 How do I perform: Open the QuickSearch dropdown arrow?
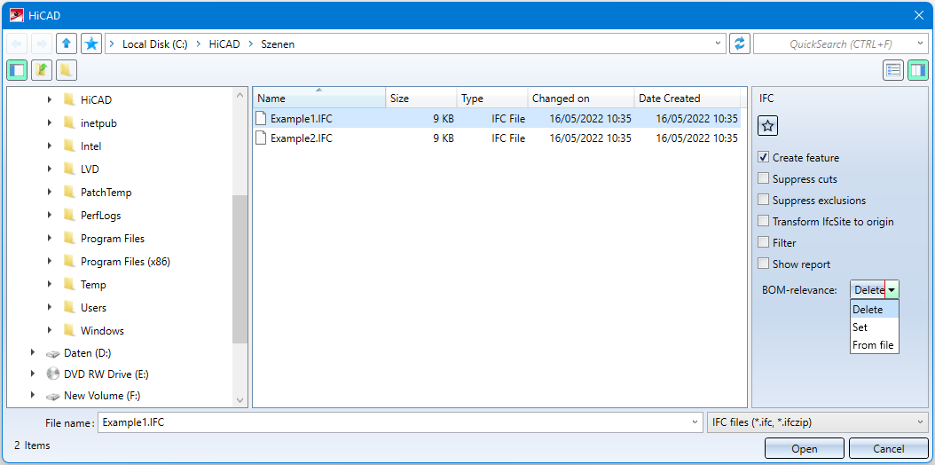pyautogui.click(x=922, y=43)
